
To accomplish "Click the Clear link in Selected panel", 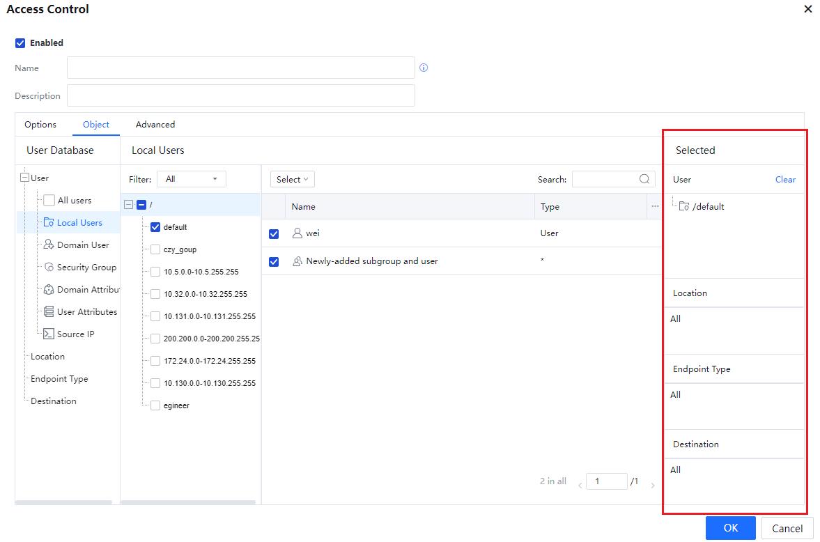I will coord(785,180).
